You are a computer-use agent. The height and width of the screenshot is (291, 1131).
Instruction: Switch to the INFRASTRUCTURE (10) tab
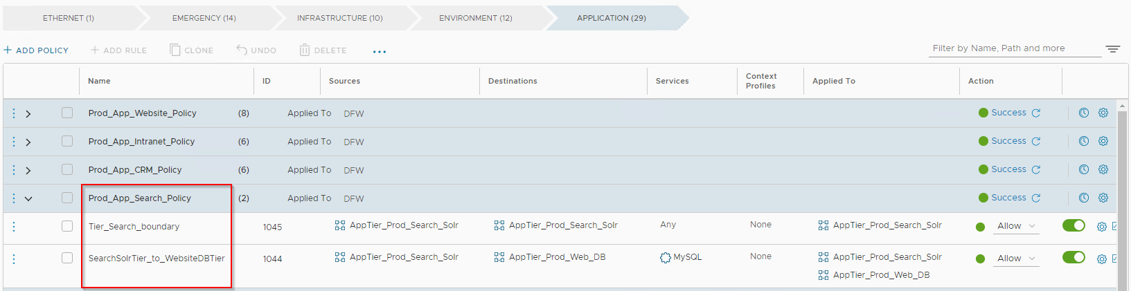coord(339,18)
